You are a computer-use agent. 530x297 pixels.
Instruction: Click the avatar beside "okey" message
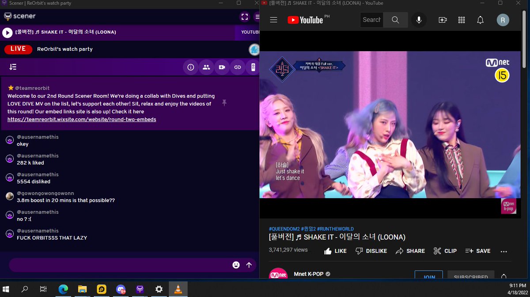coord(10,140)
